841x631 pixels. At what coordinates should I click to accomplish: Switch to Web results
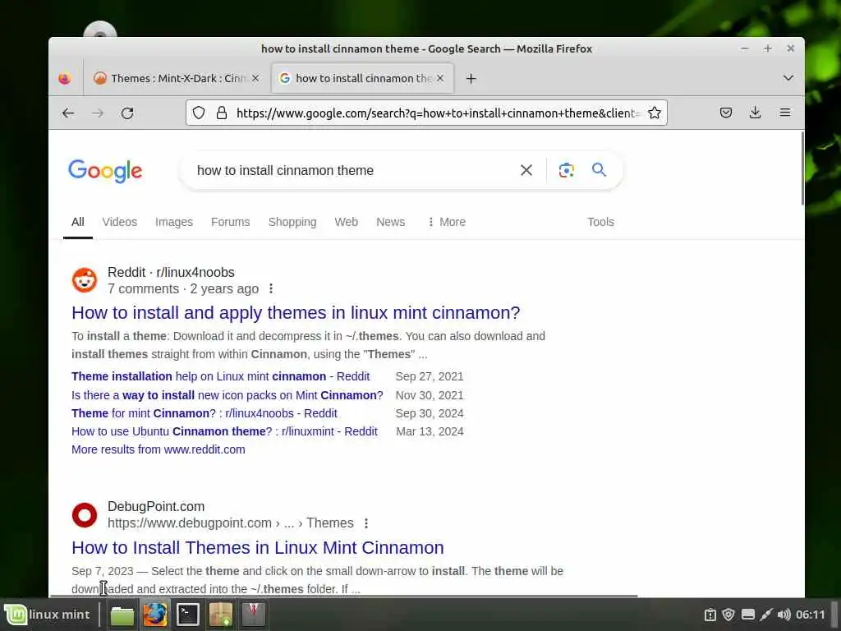(346, 222)
